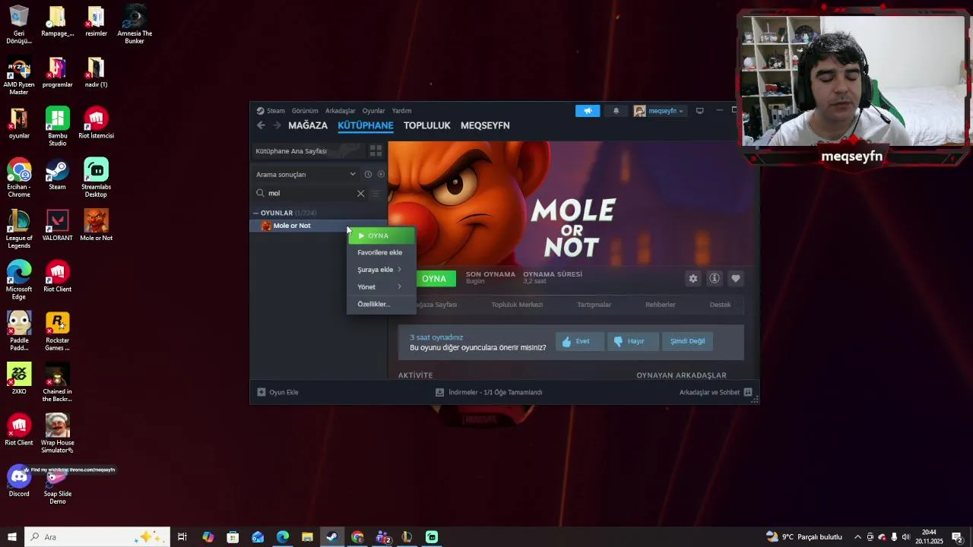Open Chrome from the taskbar

[x=357, y=537]
